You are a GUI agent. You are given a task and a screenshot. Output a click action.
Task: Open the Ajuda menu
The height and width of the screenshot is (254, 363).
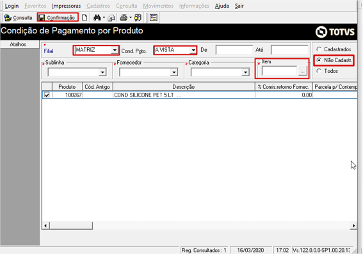click(x=222, y=6)
